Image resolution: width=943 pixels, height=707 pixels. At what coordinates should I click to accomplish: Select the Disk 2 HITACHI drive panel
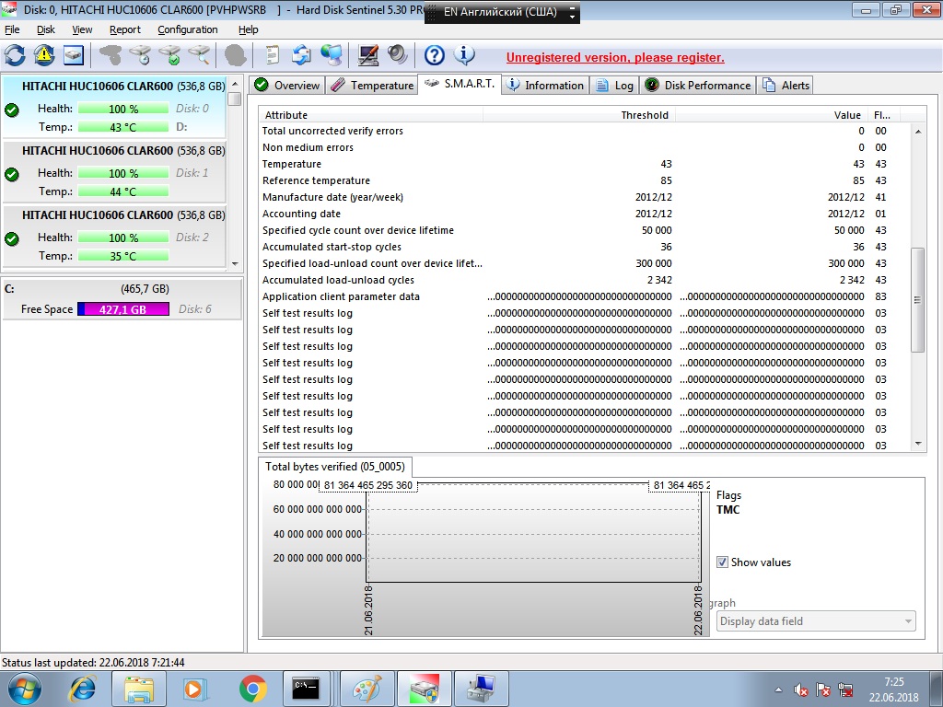click(114, 236)
